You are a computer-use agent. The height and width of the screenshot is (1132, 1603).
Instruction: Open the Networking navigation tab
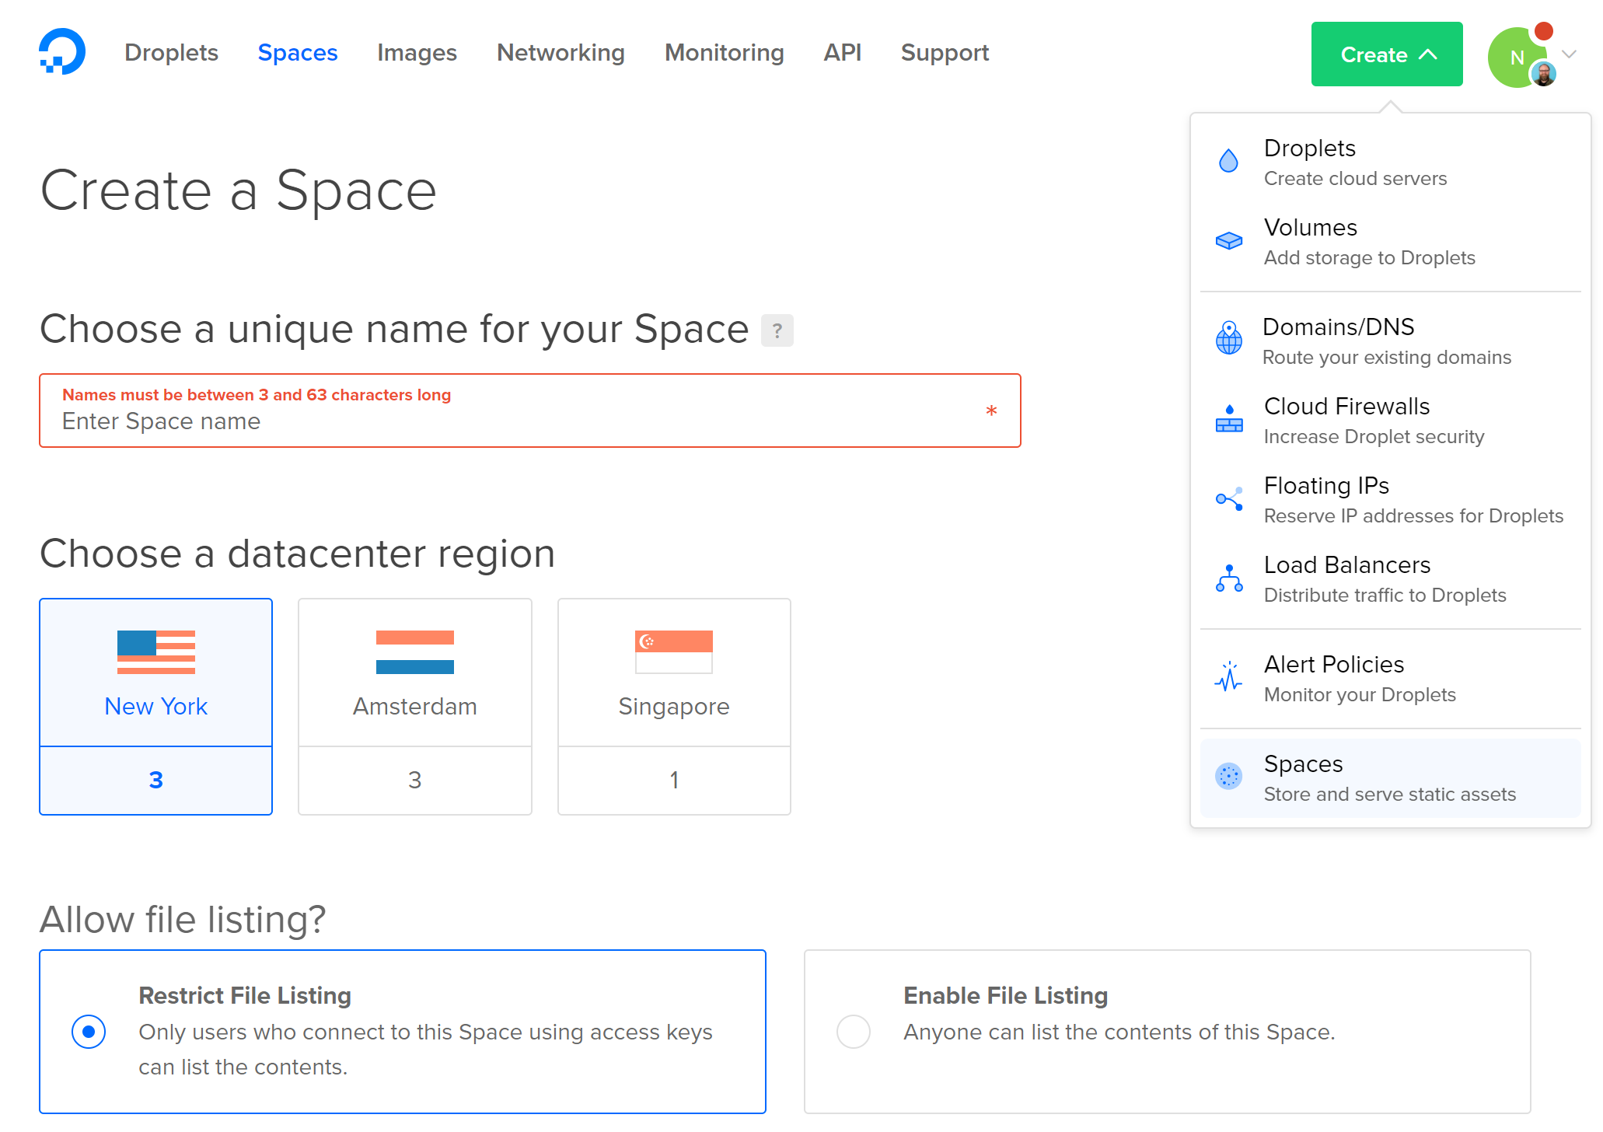click(561, 52)
